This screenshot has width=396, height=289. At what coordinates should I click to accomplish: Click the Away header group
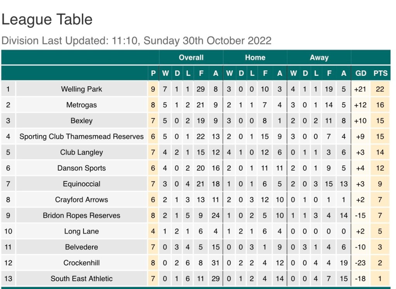coord(319,58)
